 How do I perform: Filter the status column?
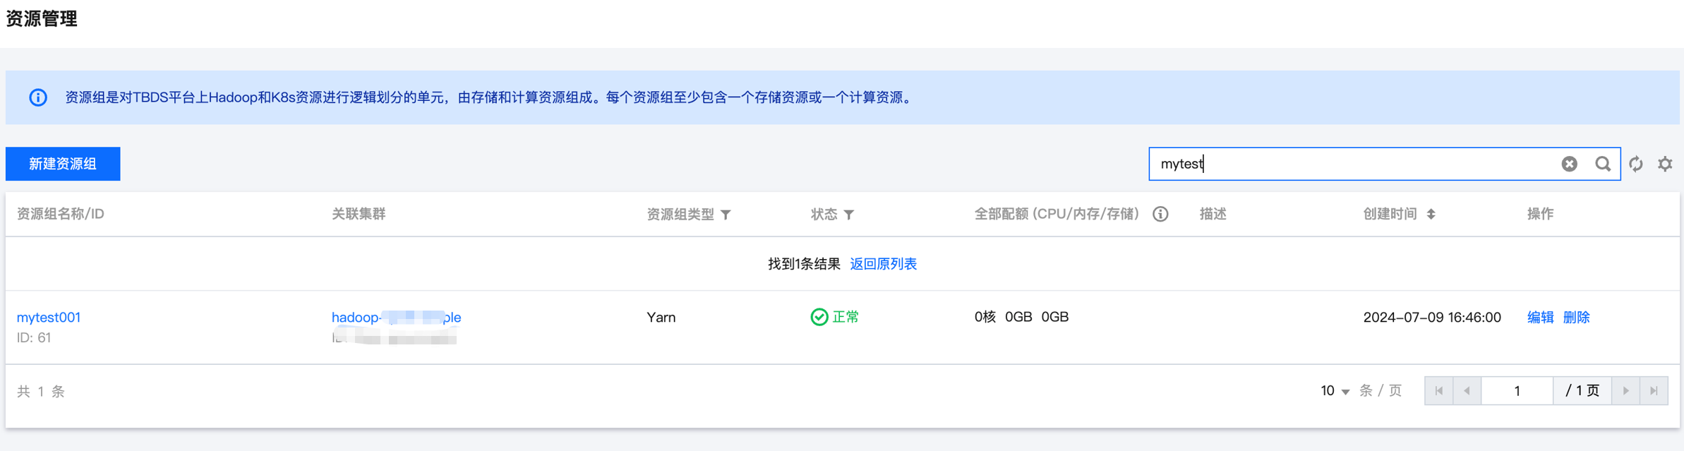pos(849,215)
